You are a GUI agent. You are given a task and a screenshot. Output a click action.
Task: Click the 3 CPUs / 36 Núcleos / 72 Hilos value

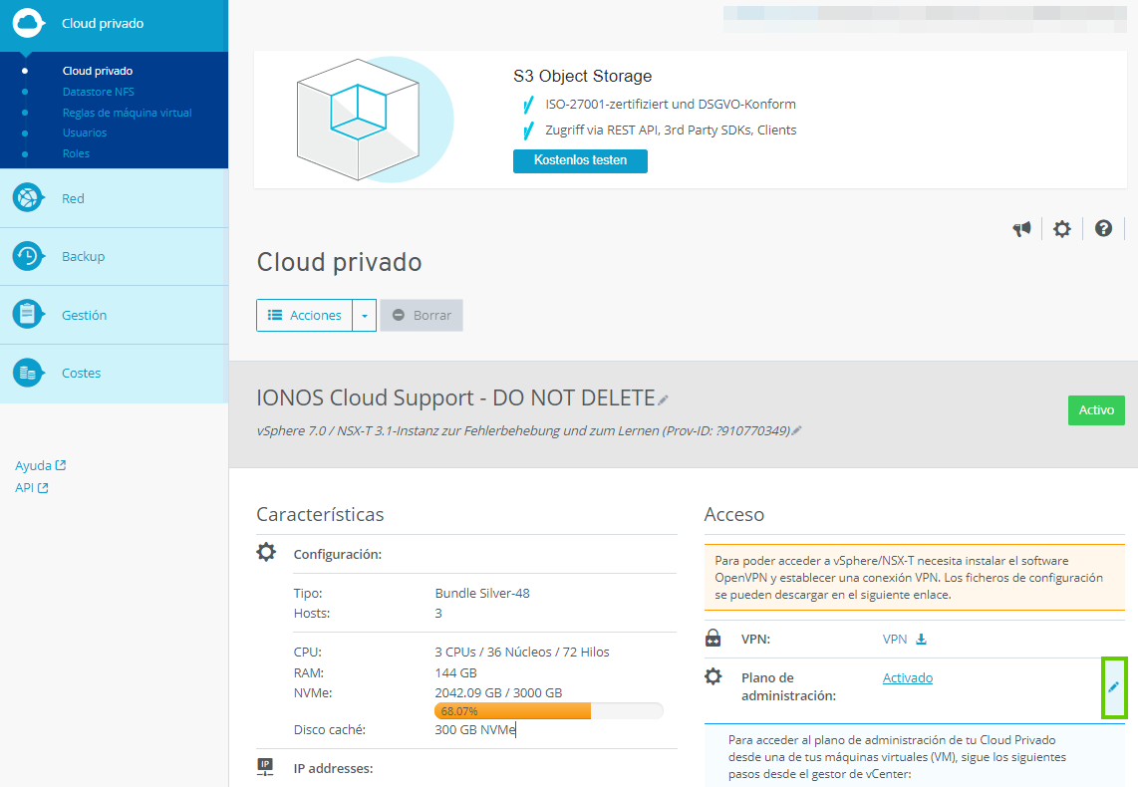tap(522, 653)
